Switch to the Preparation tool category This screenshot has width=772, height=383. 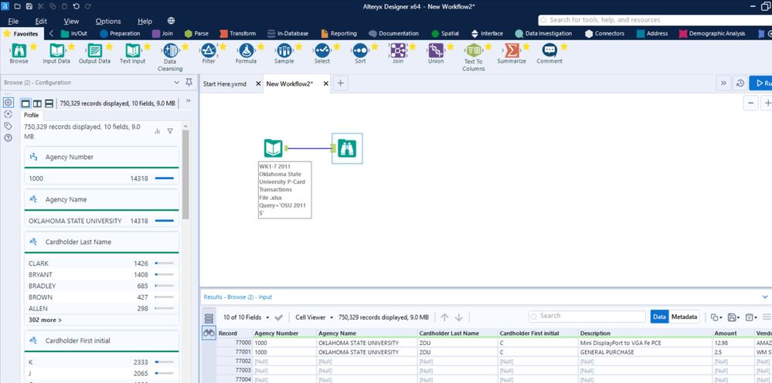120,33
